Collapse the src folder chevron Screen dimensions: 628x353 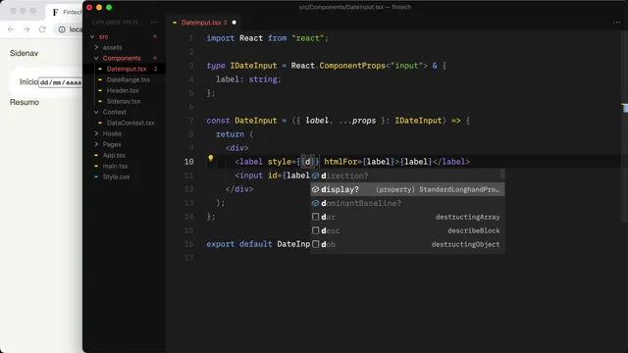(x=92, y=36)
